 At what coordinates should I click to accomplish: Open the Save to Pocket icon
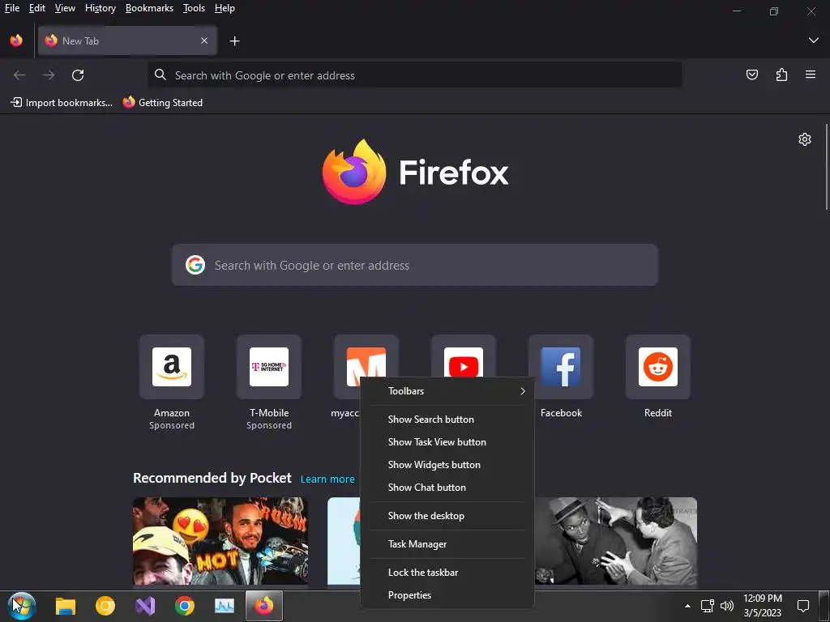751,75
